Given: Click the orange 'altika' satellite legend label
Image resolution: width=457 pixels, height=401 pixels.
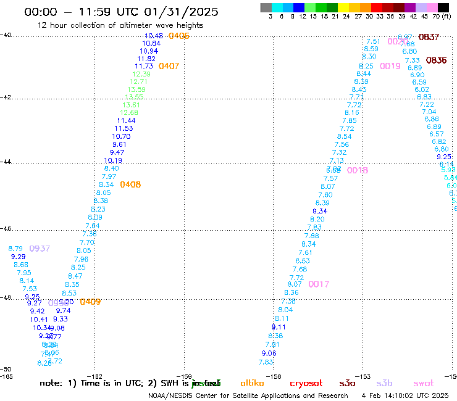Looking at the screenshot, I should coord(252,383).
